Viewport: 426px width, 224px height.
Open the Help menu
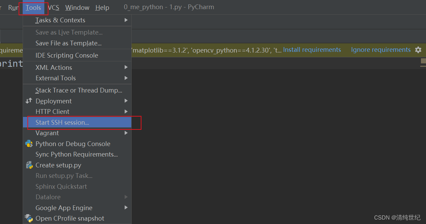102,7
